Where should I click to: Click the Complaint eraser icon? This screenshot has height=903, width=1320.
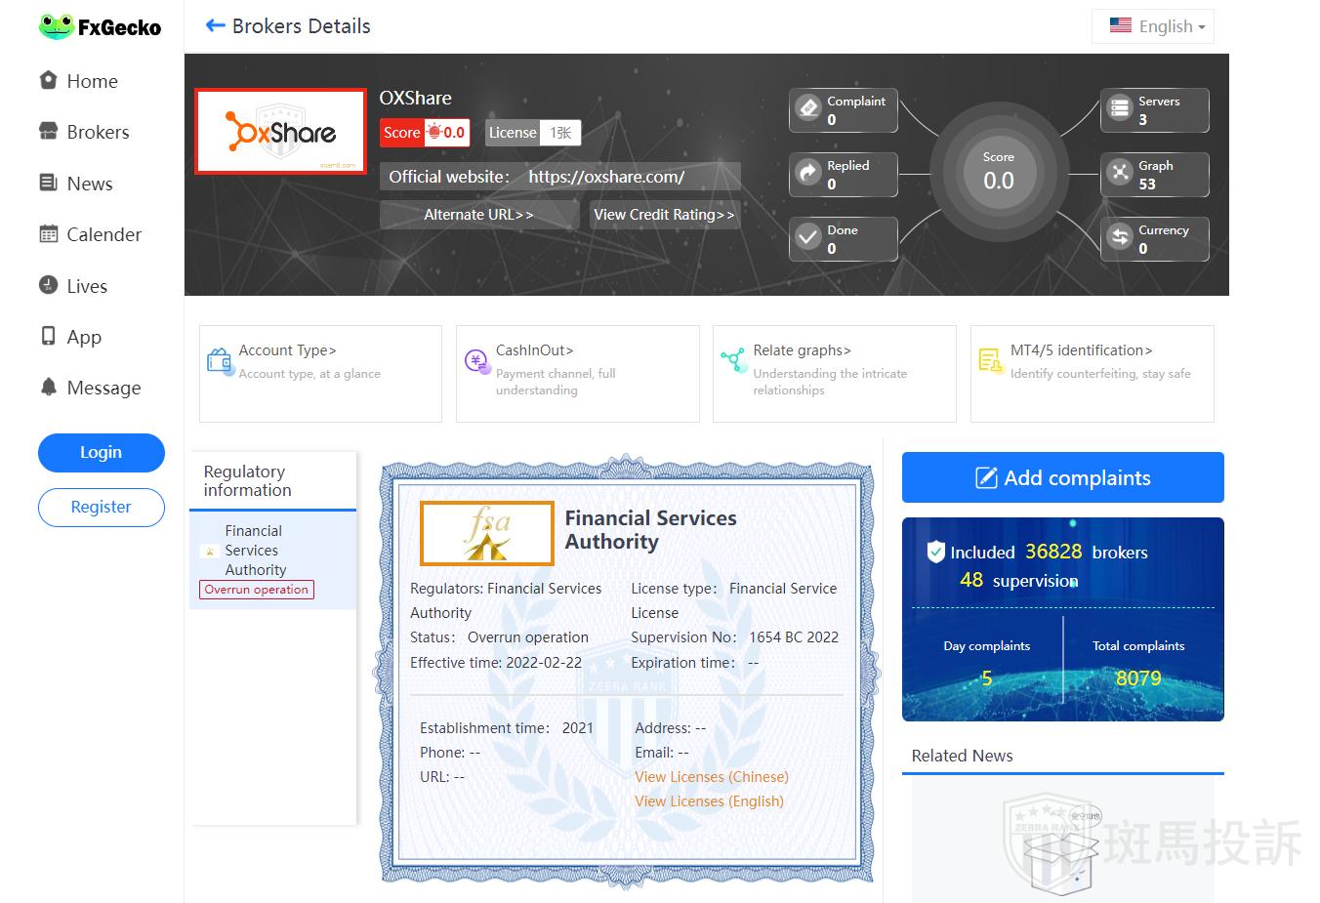pyautogui.click(x=808, y=108)
